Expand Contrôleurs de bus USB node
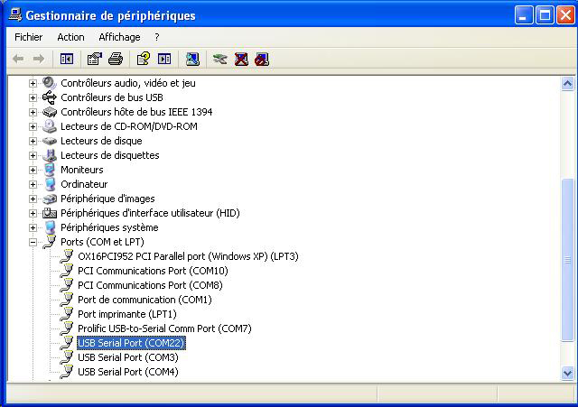Viewport: 578px width, 407px height. (x=33, y=98)
